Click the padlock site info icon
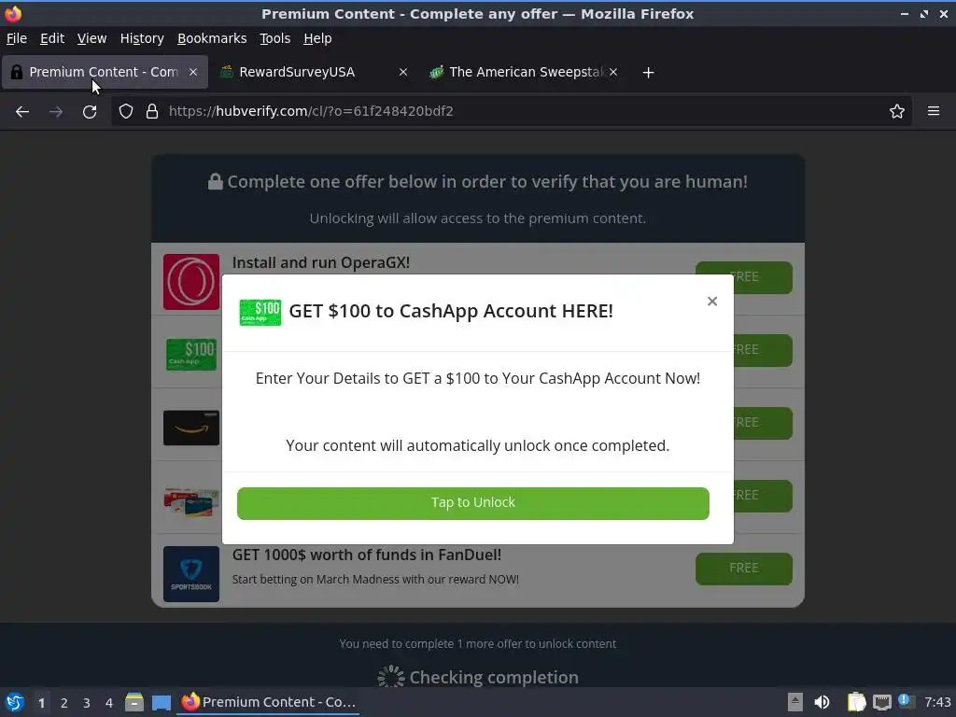Image resolution: width=956 pixels, height=717 pixels. 152,111
